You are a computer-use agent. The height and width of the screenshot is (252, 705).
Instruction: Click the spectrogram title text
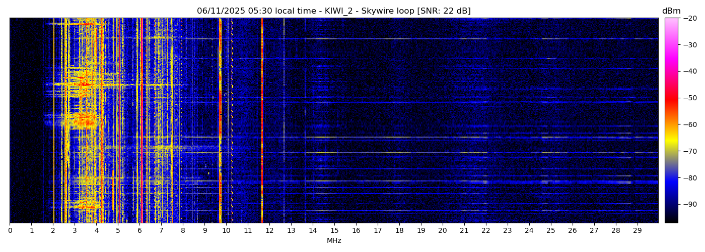(333, 11)
